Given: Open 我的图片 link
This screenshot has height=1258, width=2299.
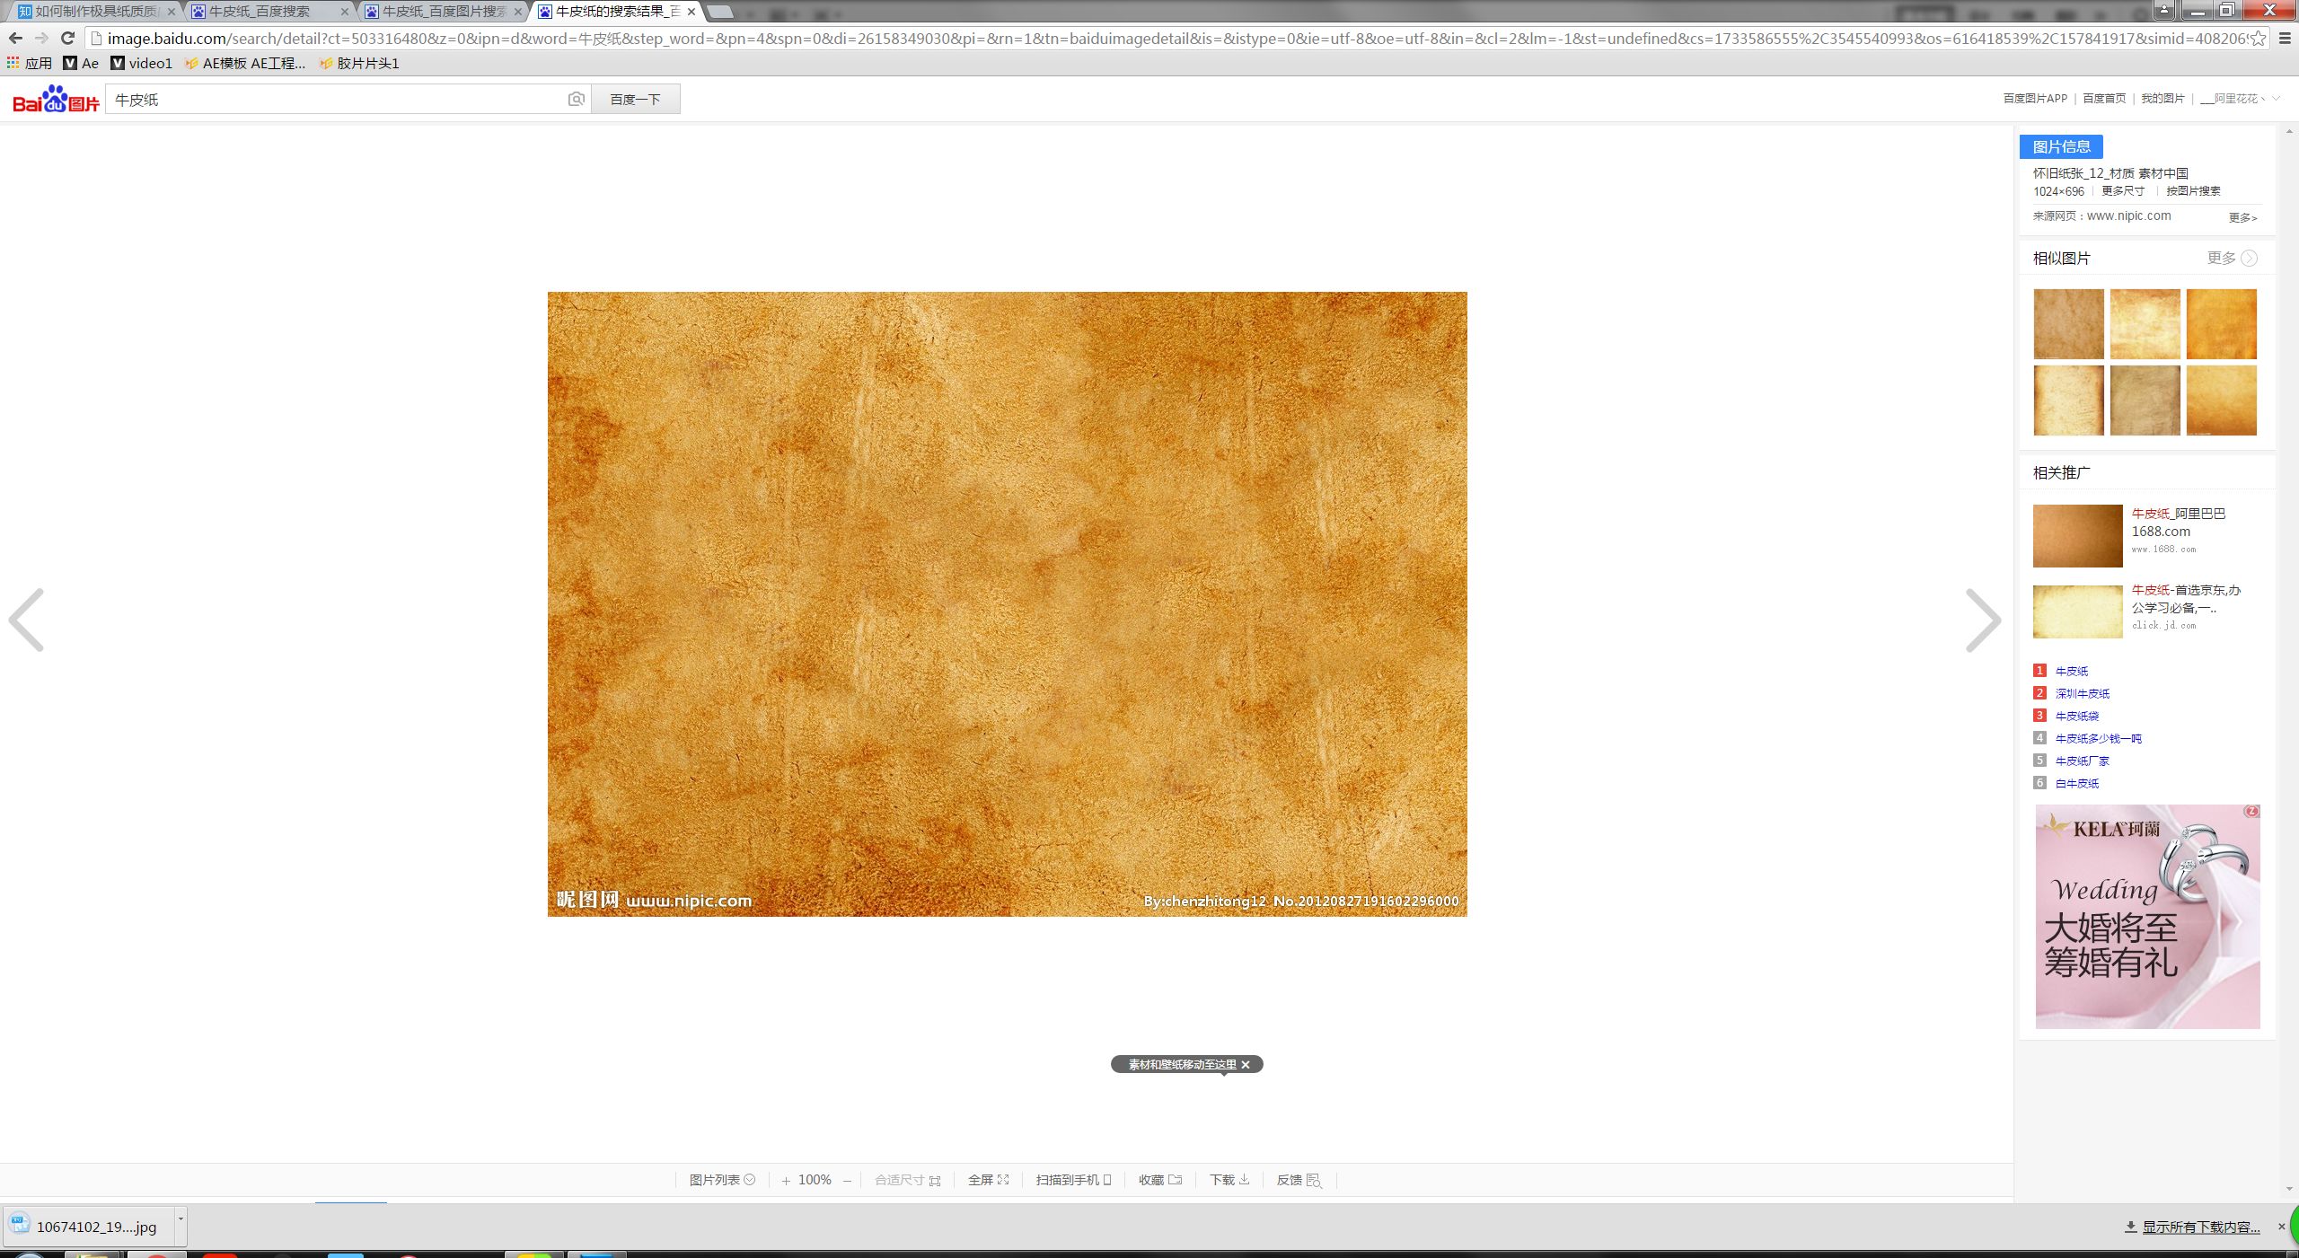Looking at the screenshot, I should point(2162,99).
